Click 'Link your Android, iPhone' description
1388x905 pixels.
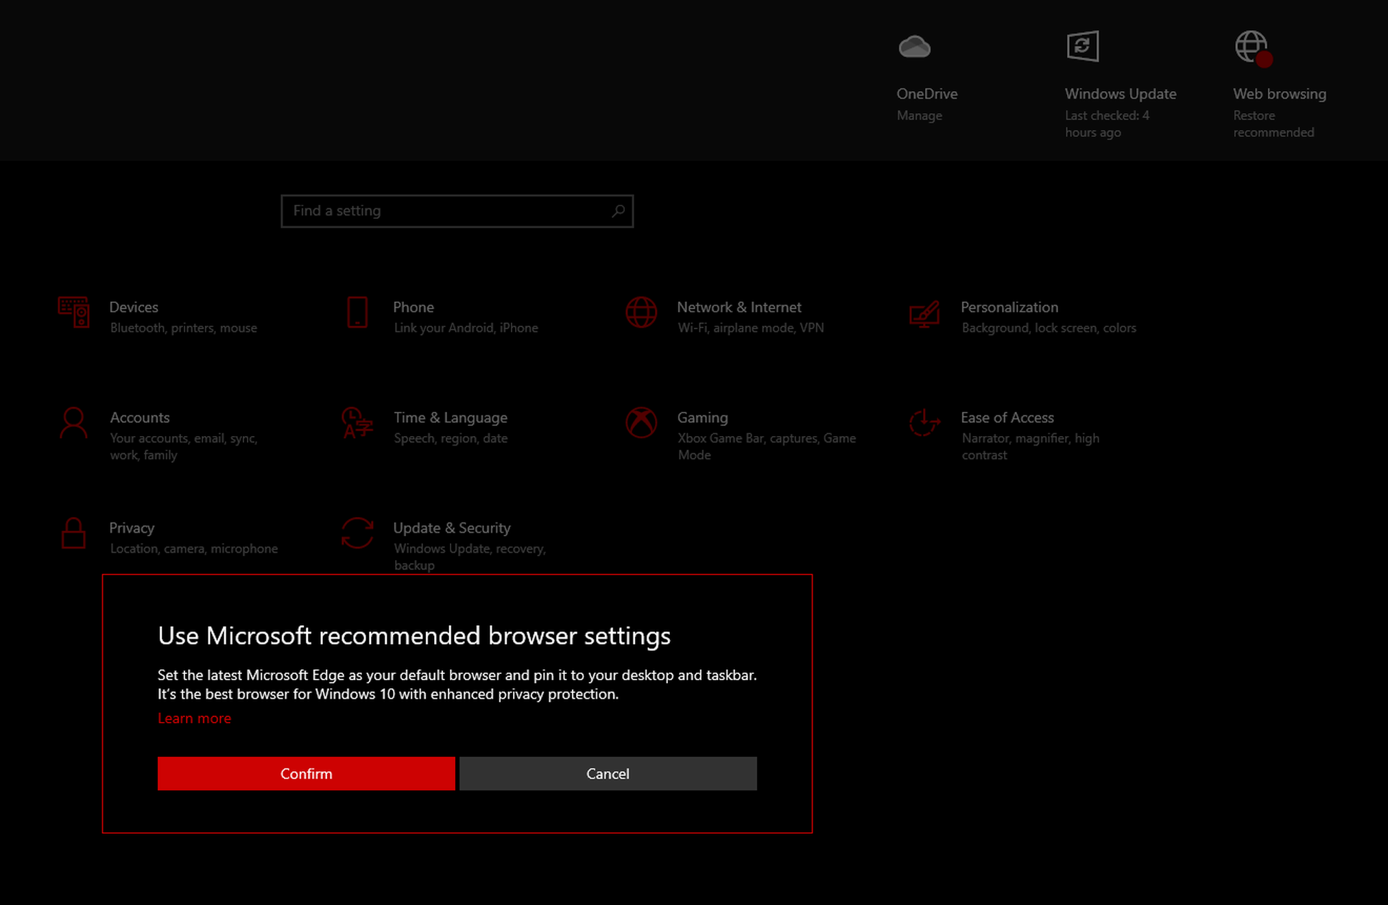pos(466,328)
